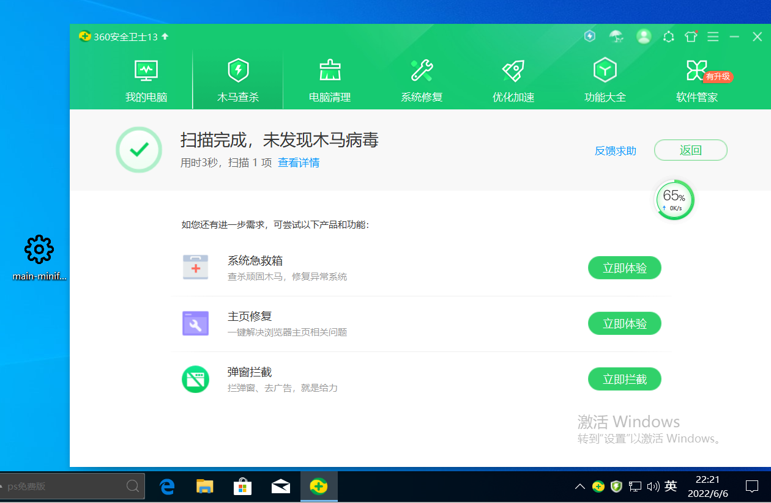Click the 系统急救箱 first-aid kit icon

(196, 268)
